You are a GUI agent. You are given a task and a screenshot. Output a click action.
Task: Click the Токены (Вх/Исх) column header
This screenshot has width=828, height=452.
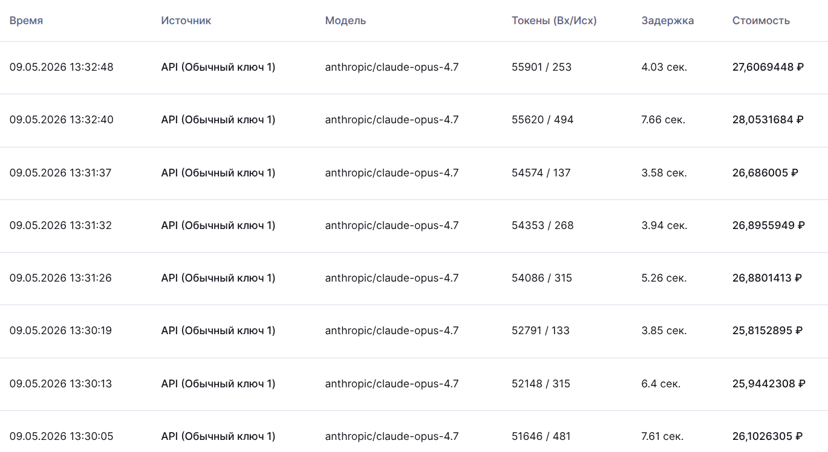(x=554, y=21)
